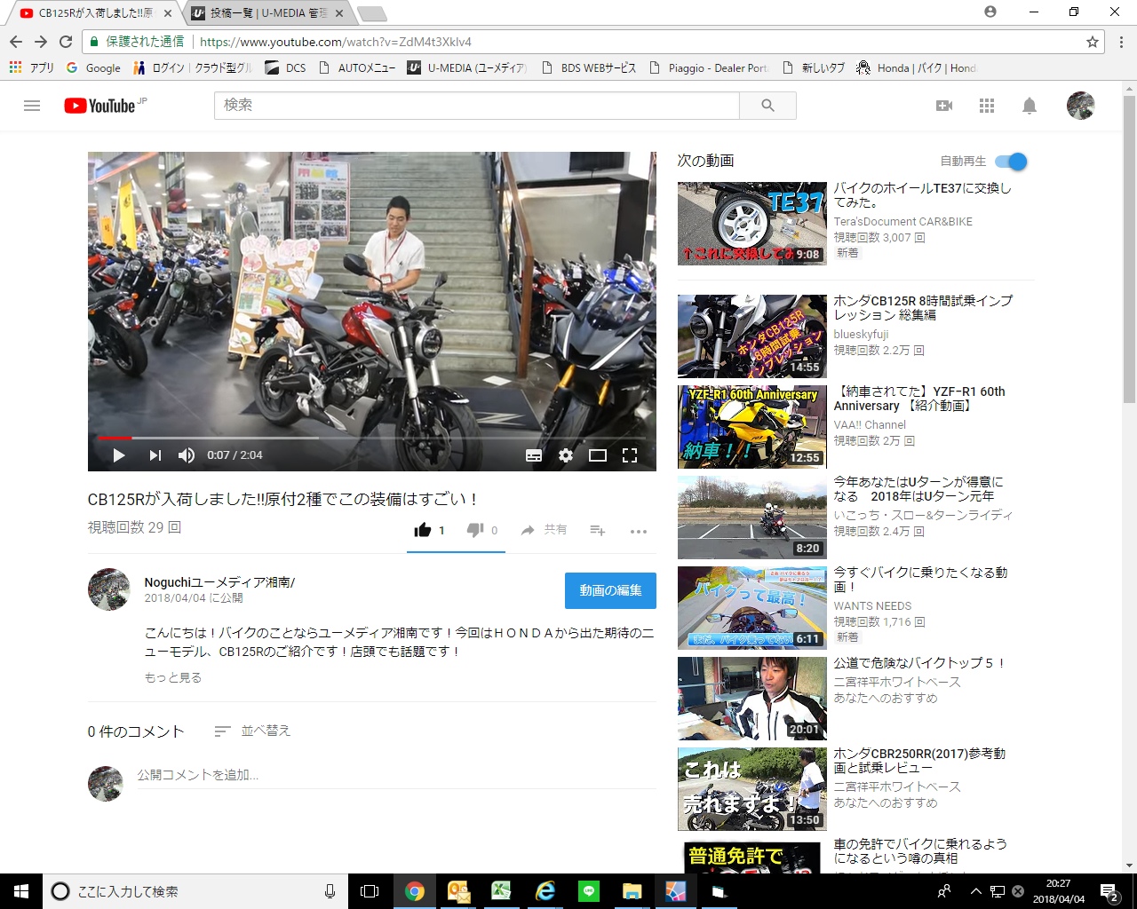Open a new browser tab
This screenshot has width=1137, height=909.
371,13
